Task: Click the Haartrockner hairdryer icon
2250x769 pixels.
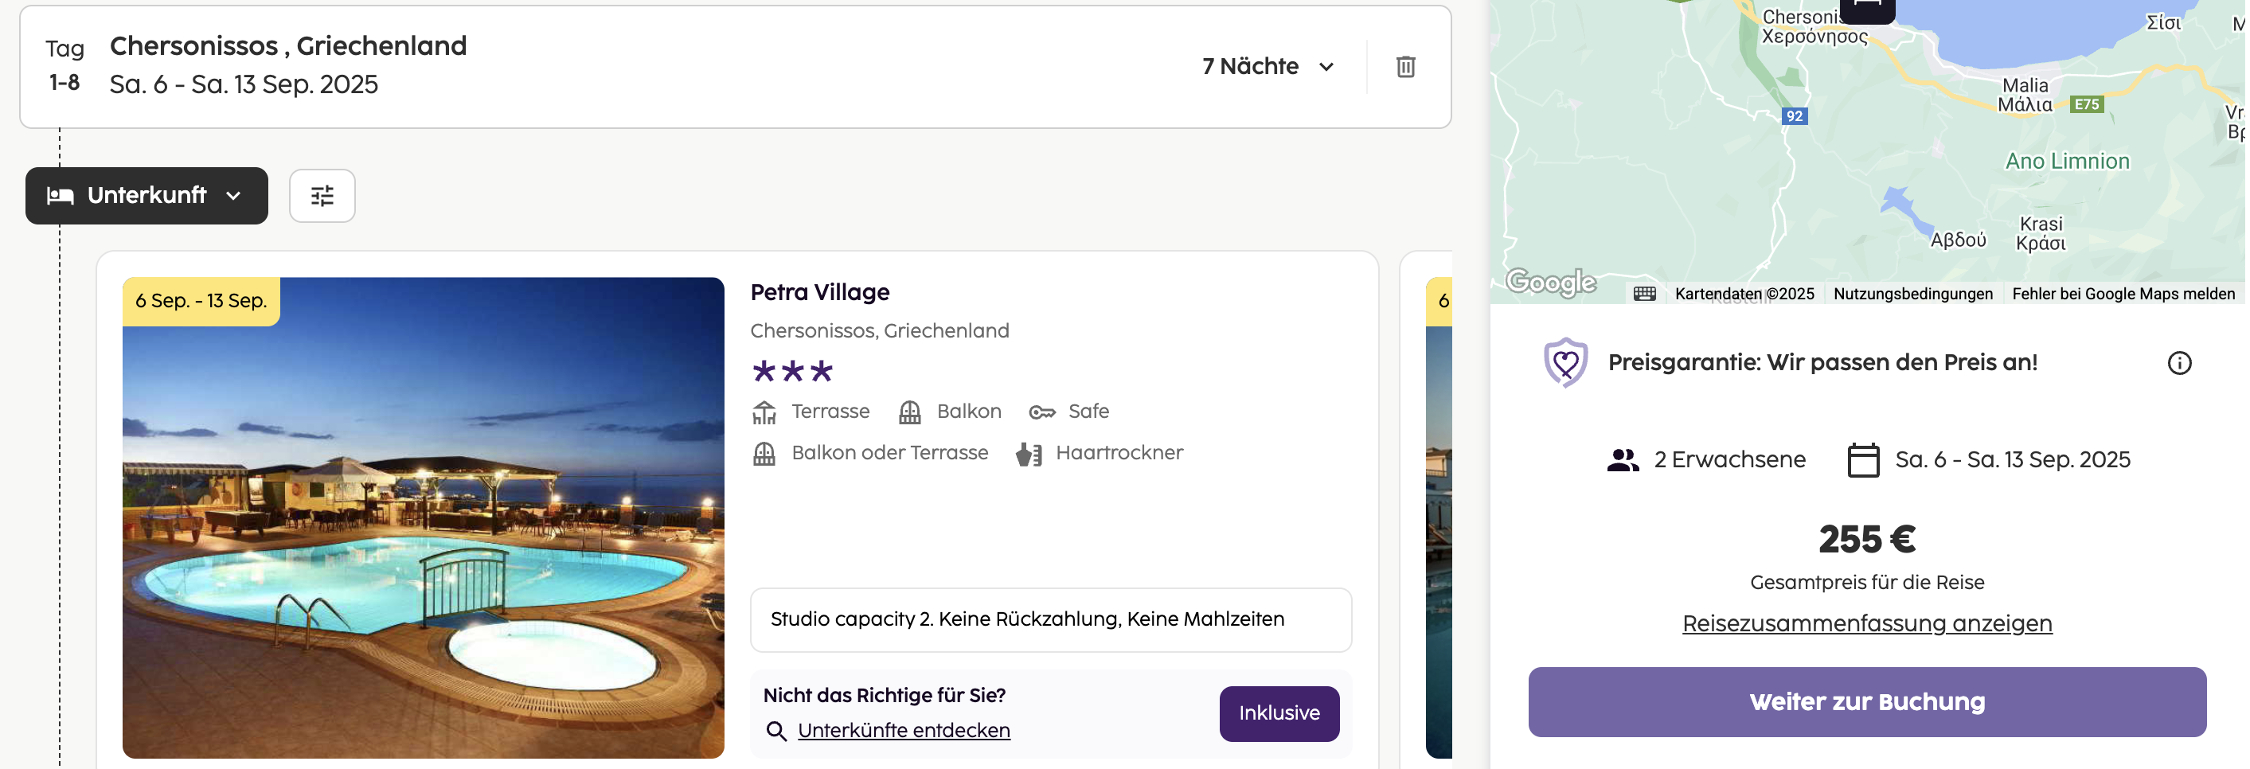Action: (x=1028, y=454)
